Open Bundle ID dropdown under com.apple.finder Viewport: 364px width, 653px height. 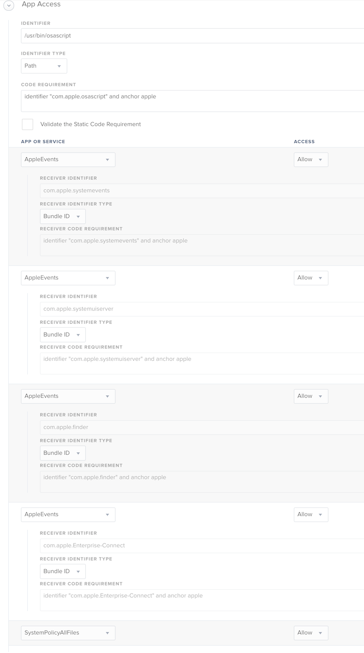tap(63, 453)
